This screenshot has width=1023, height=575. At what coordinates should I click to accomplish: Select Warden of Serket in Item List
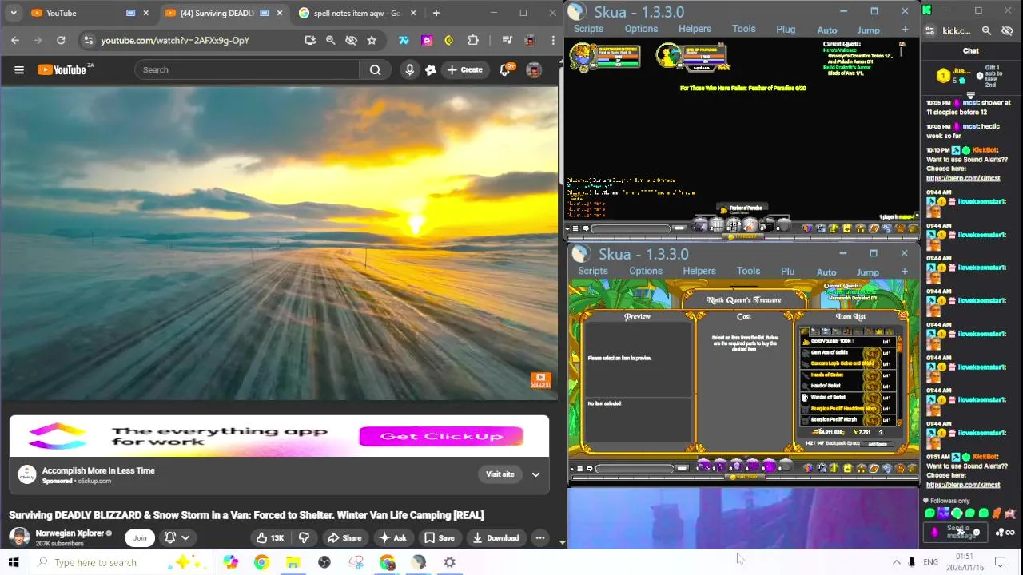(849, 397)
